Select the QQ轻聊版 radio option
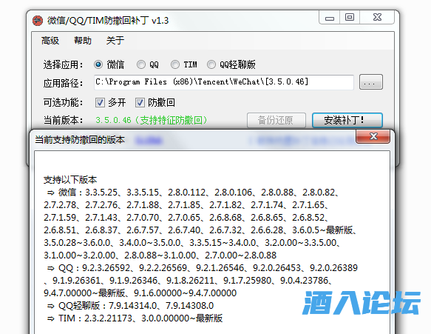 tap(211, 64)
